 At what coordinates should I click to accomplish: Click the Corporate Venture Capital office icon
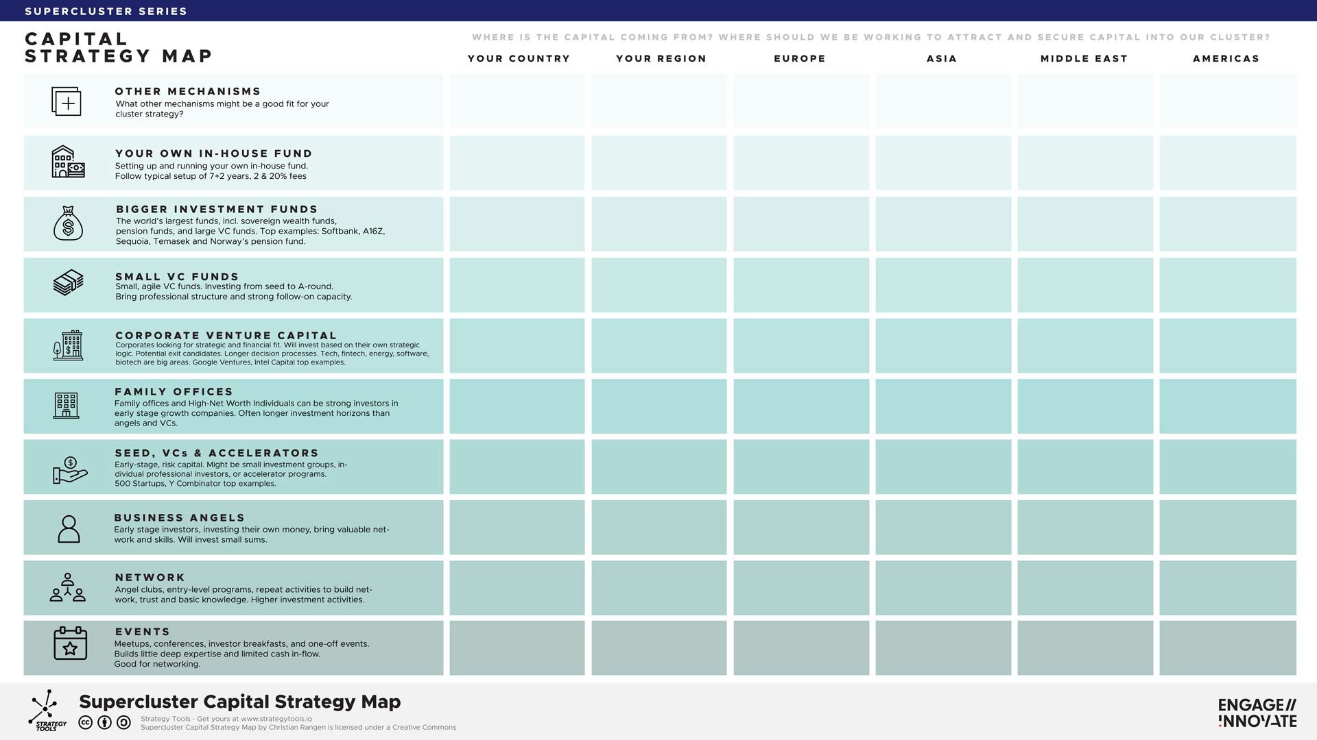[x=68, y=345]
